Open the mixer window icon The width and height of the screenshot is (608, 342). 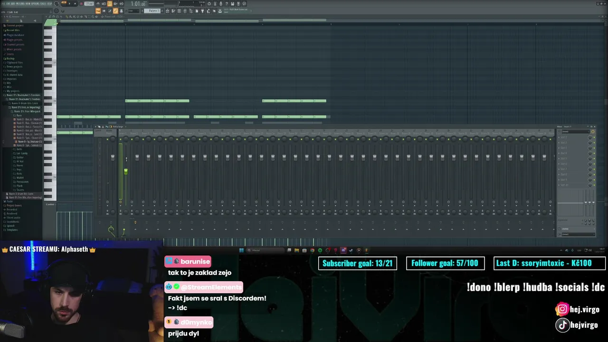[x=184, y=10]
